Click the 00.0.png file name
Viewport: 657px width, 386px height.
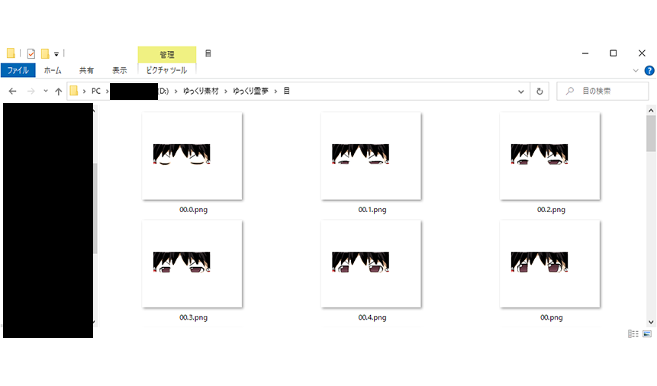[193, 210]
